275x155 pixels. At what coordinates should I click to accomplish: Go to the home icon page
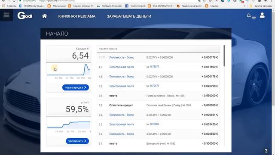click(45, 16)
